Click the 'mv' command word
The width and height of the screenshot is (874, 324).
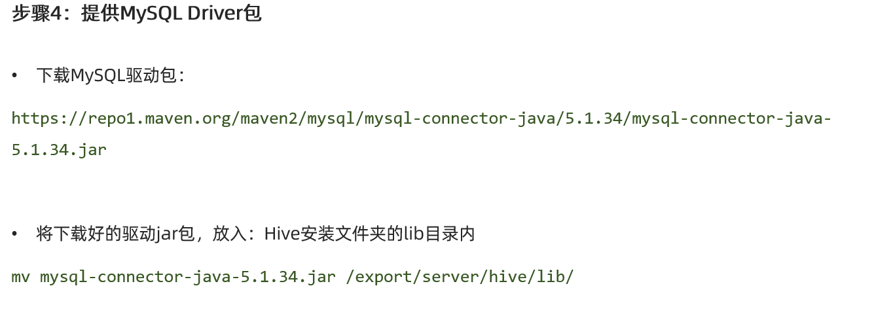click(x=20, y=277)
